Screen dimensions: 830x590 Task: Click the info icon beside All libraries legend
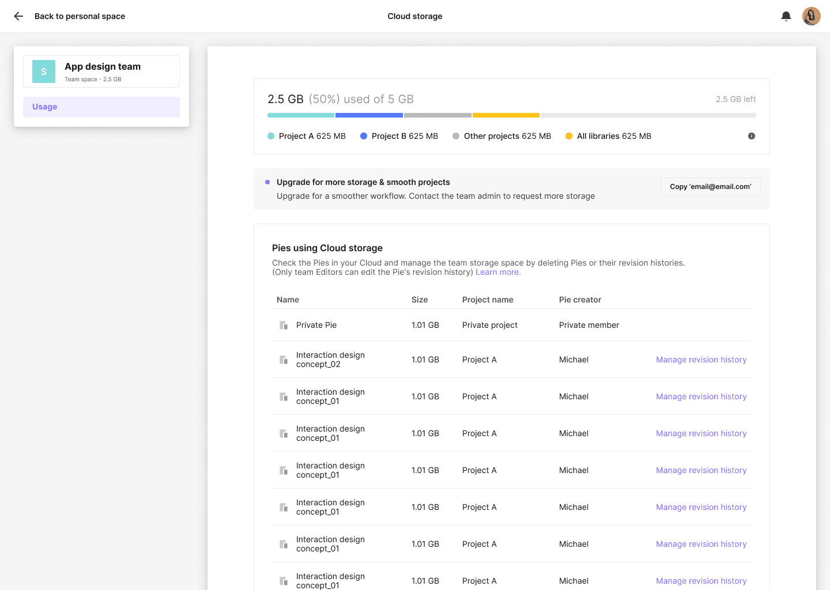click(x=751, y=135)
